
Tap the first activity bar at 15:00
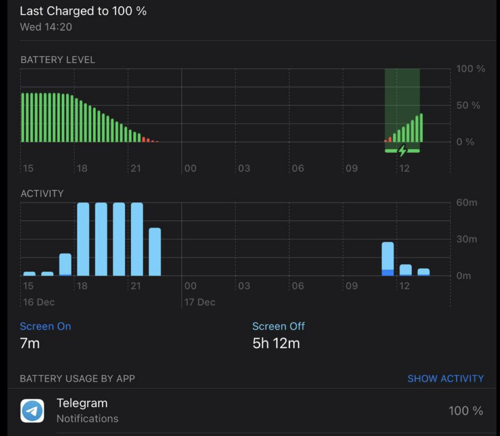point(29,273)
